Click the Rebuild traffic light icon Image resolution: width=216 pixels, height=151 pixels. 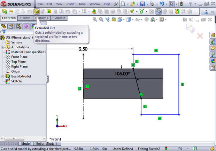click(x=182, y=4)
